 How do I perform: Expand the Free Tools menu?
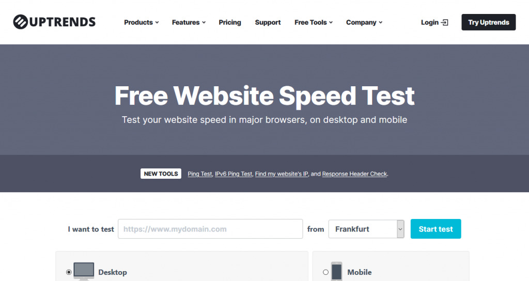[314, 22]
